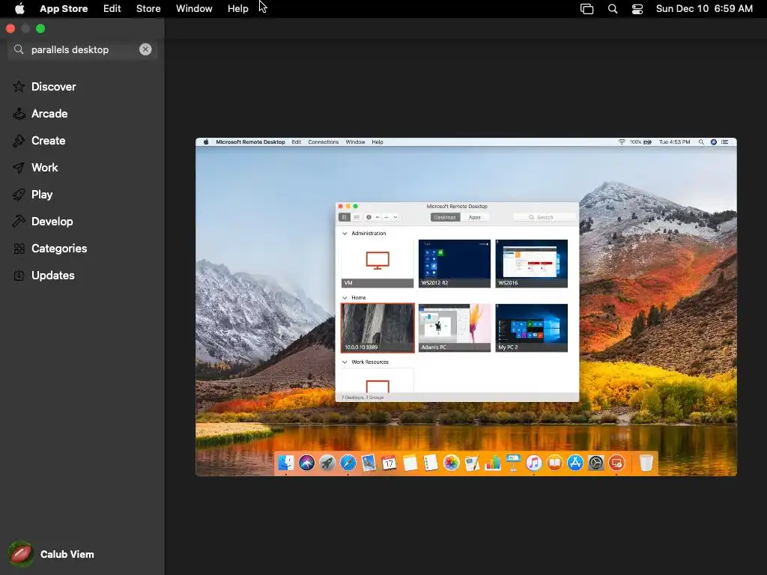Clear the parallels desktop search text
767x575 pixels.
click(145, 49)
